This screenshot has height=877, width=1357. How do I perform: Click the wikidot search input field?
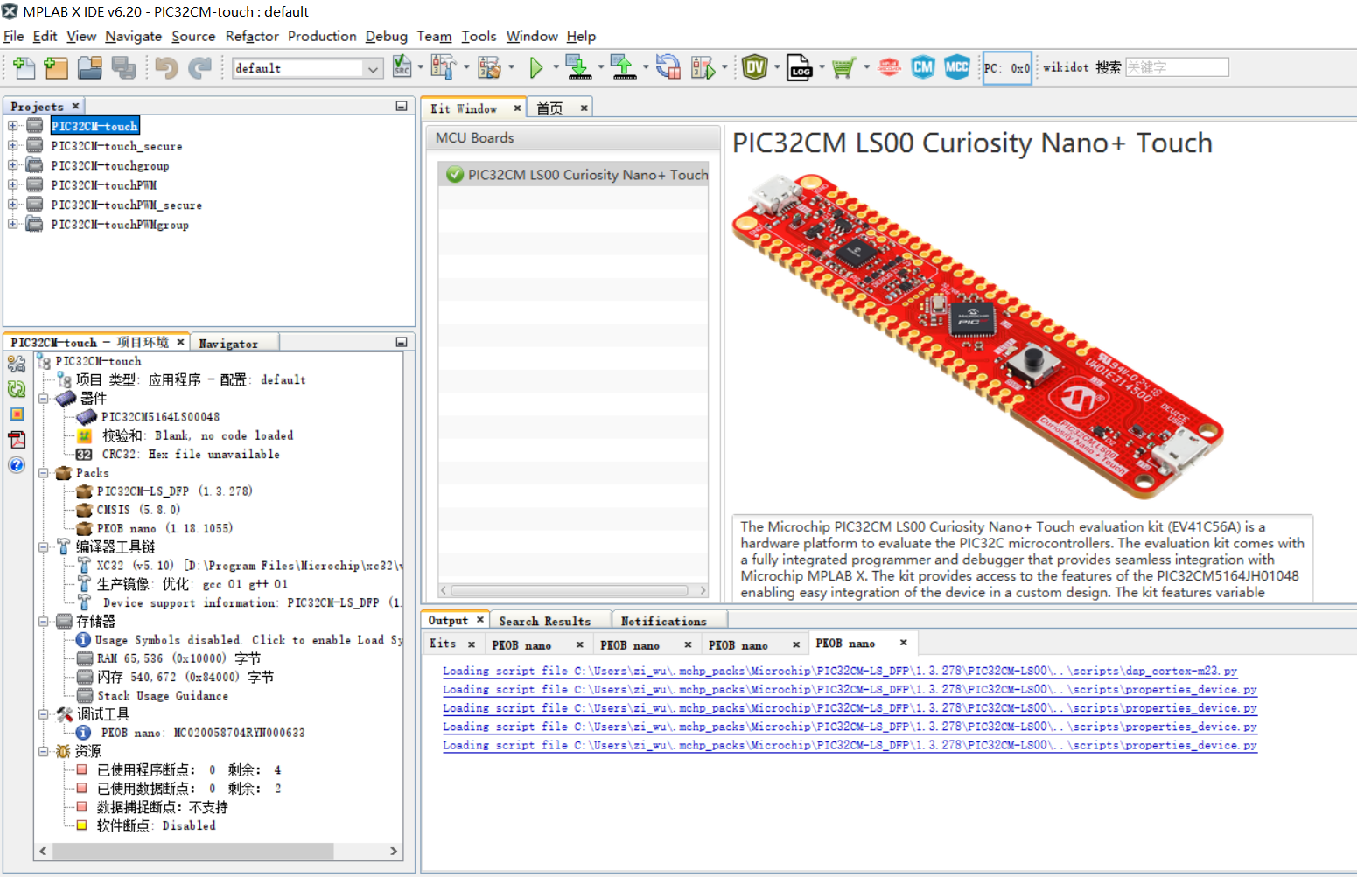[1177, 67]
